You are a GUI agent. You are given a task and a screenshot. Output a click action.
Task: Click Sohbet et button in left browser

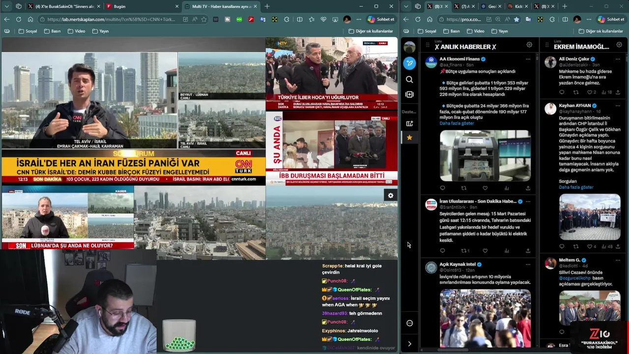(380, 19)
